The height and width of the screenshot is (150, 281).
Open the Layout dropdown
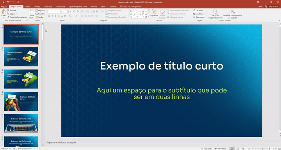[40, 10]
